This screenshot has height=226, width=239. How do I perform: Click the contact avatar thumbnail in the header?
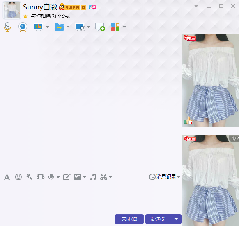(12, 10)
